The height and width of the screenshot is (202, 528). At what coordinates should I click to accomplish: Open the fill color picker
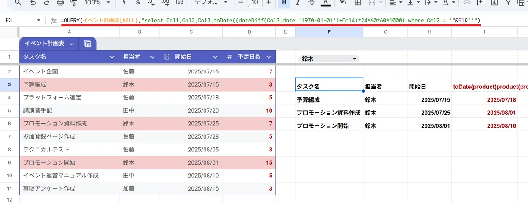coord(343,2)
